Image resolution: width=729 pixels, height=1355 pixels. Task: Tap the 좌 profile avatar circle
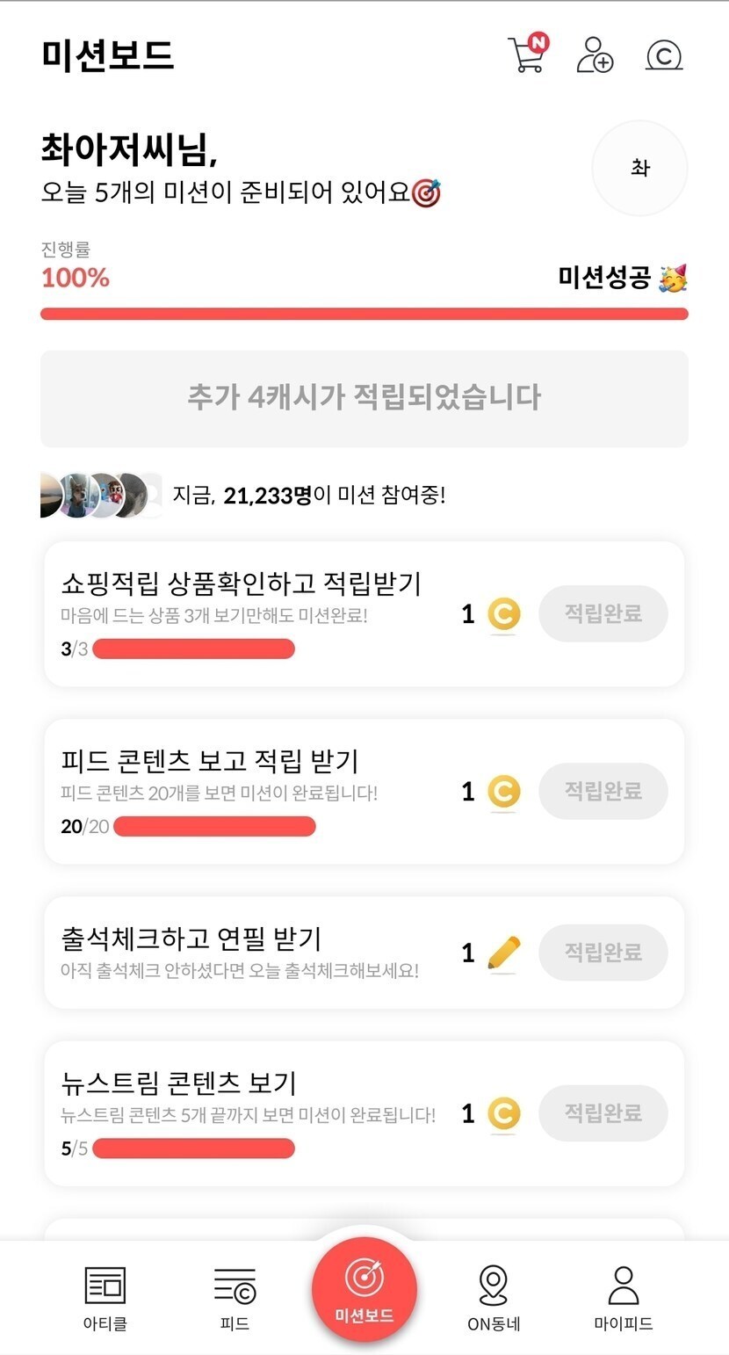639,168
